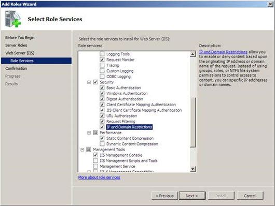
Task: Select the Management Tools label
Action: pos(109,150)
